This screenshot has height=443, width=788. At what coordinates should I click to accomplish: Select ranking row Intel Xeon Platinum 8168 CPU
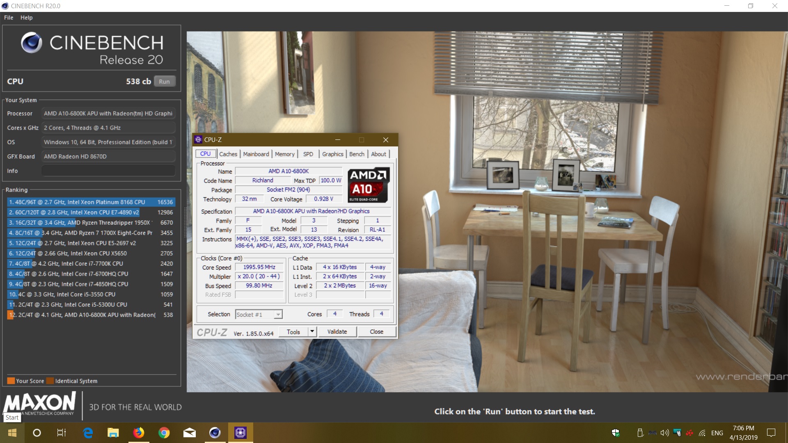[x=91, y=202]
